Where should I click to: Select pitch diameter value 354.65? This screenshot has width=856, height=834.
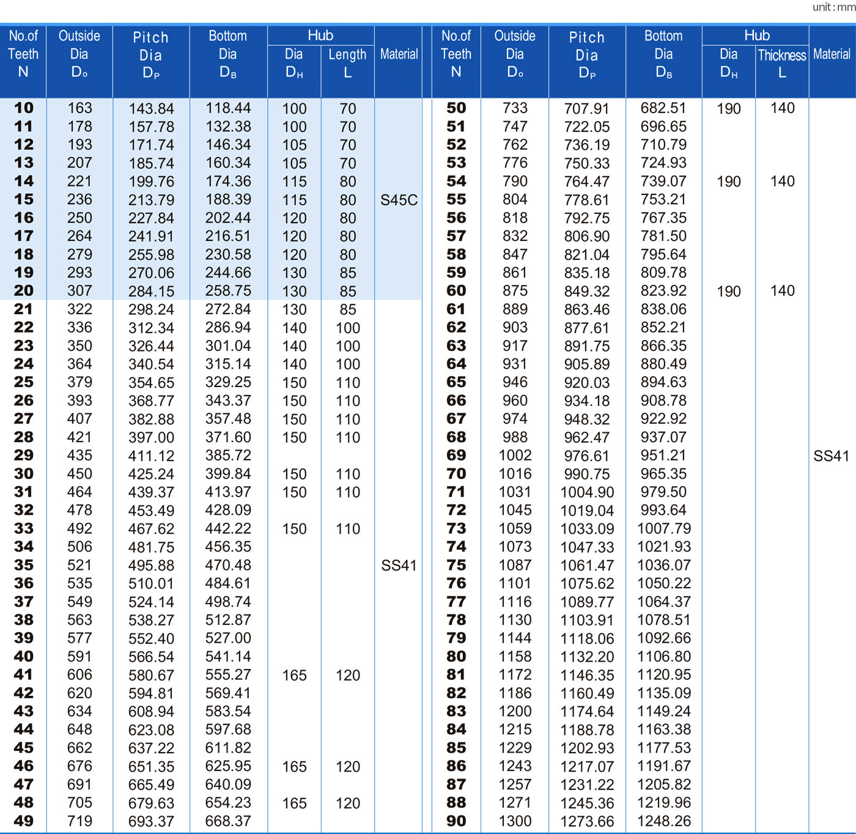(151, 383)
